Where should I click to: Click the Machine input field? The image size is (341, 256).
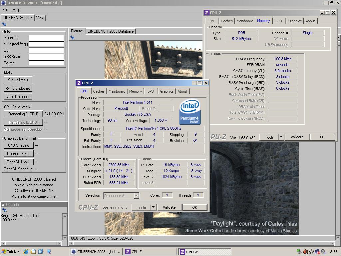pos(47,38)
